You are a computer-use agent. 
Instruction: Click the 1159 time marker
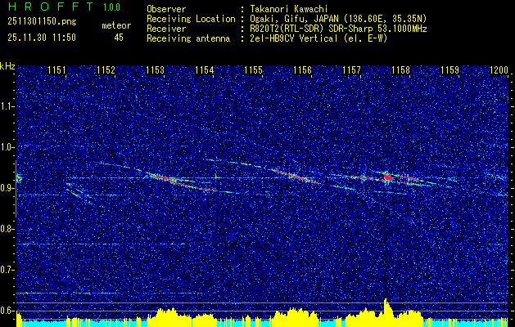coord(450,70)
